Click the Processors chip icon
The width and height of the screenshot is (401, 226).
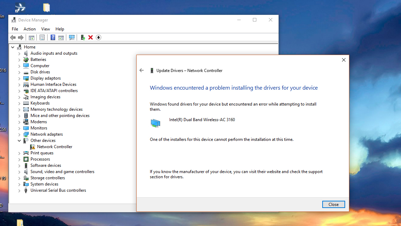point(26,159)
